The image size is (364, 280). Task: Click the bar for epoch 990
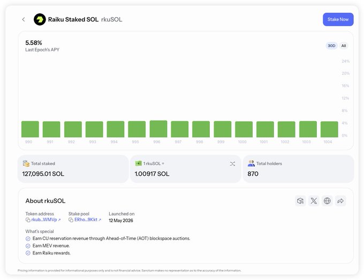[x=30, y=129]
